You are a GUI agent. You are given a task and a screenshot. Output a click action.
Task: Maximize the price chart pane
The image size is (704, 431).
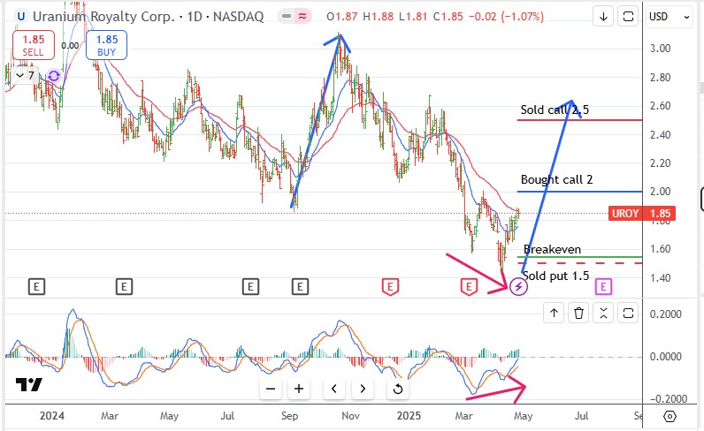628,17
